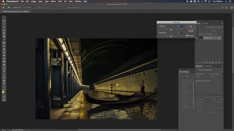Screen dimensions: 234x131
Task: Open the Image menu
Action: point(33,1)
